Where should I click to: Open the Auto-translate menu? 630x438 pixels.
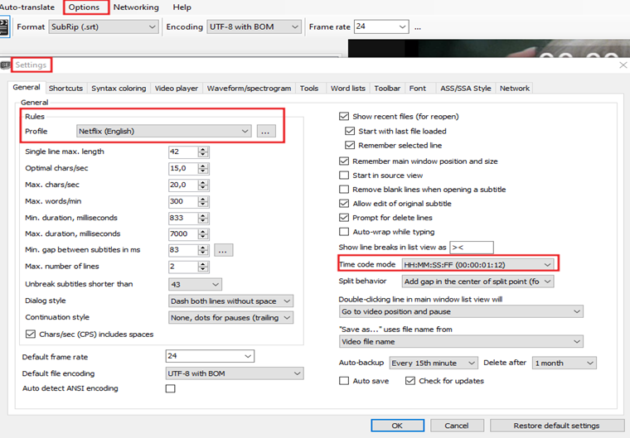coord(27,7)
